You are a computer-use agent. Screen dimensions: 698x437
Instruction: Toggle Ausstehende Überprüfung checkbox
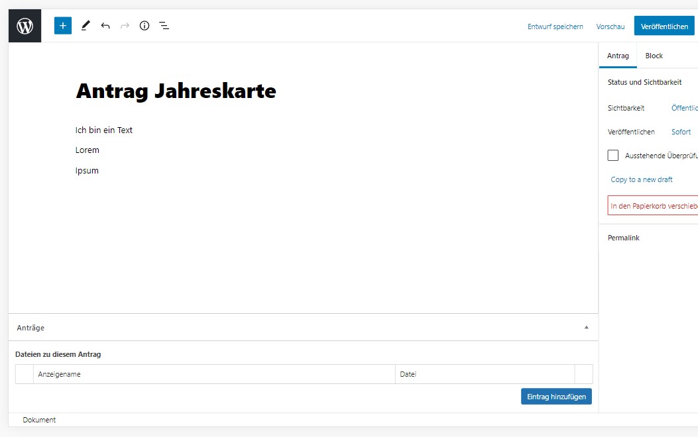click(x=613, y=156)
